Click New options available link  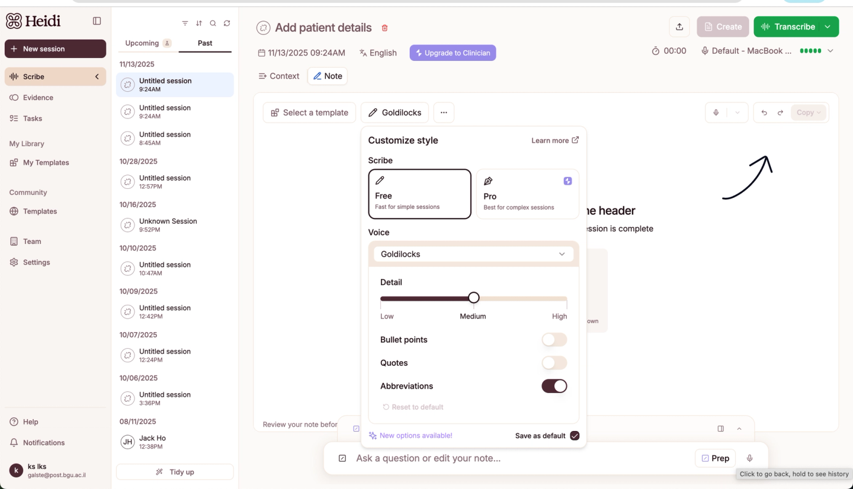pos(411,436)
